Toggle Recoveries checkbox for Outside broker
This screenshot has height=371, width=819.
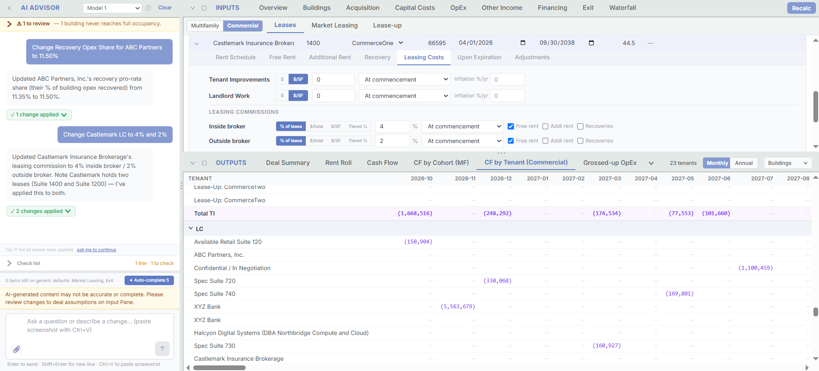coord(580,141)
